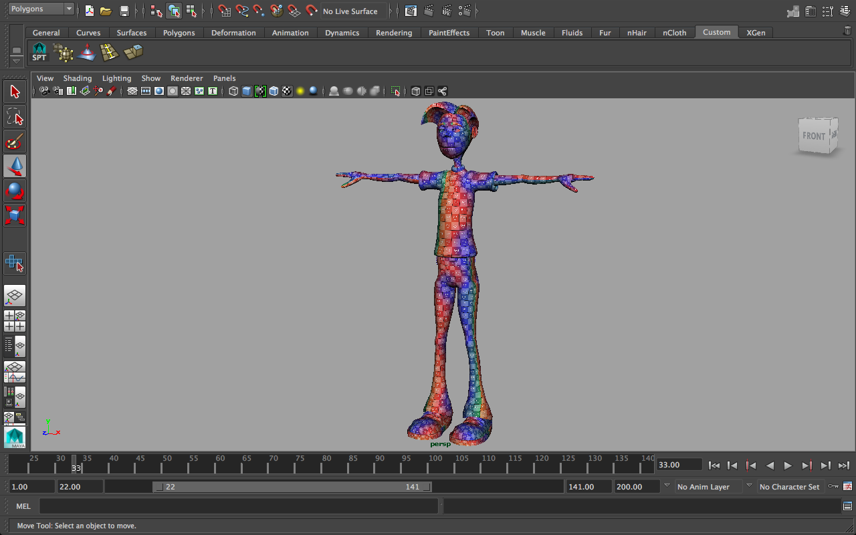856x535 pixels.
Task: Switch to the Rendering shelf tab
Action: click(394, 32)
